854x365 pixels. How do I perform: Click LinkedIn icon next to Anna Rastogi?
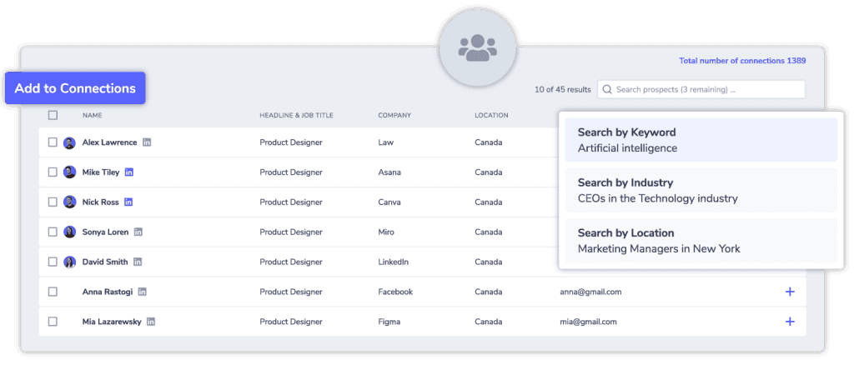pos(142,292)
